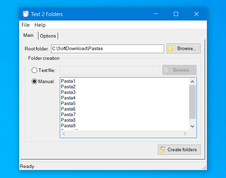The height and width of the screenshot is (178, 226).
Task: Switch to the Options tab
Action: click(x=48, y=36)
